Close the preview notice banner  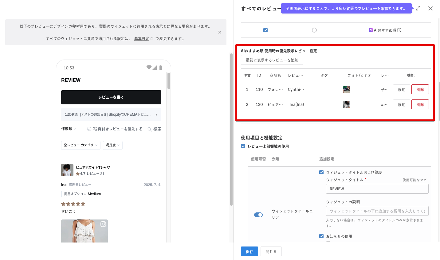219,32
